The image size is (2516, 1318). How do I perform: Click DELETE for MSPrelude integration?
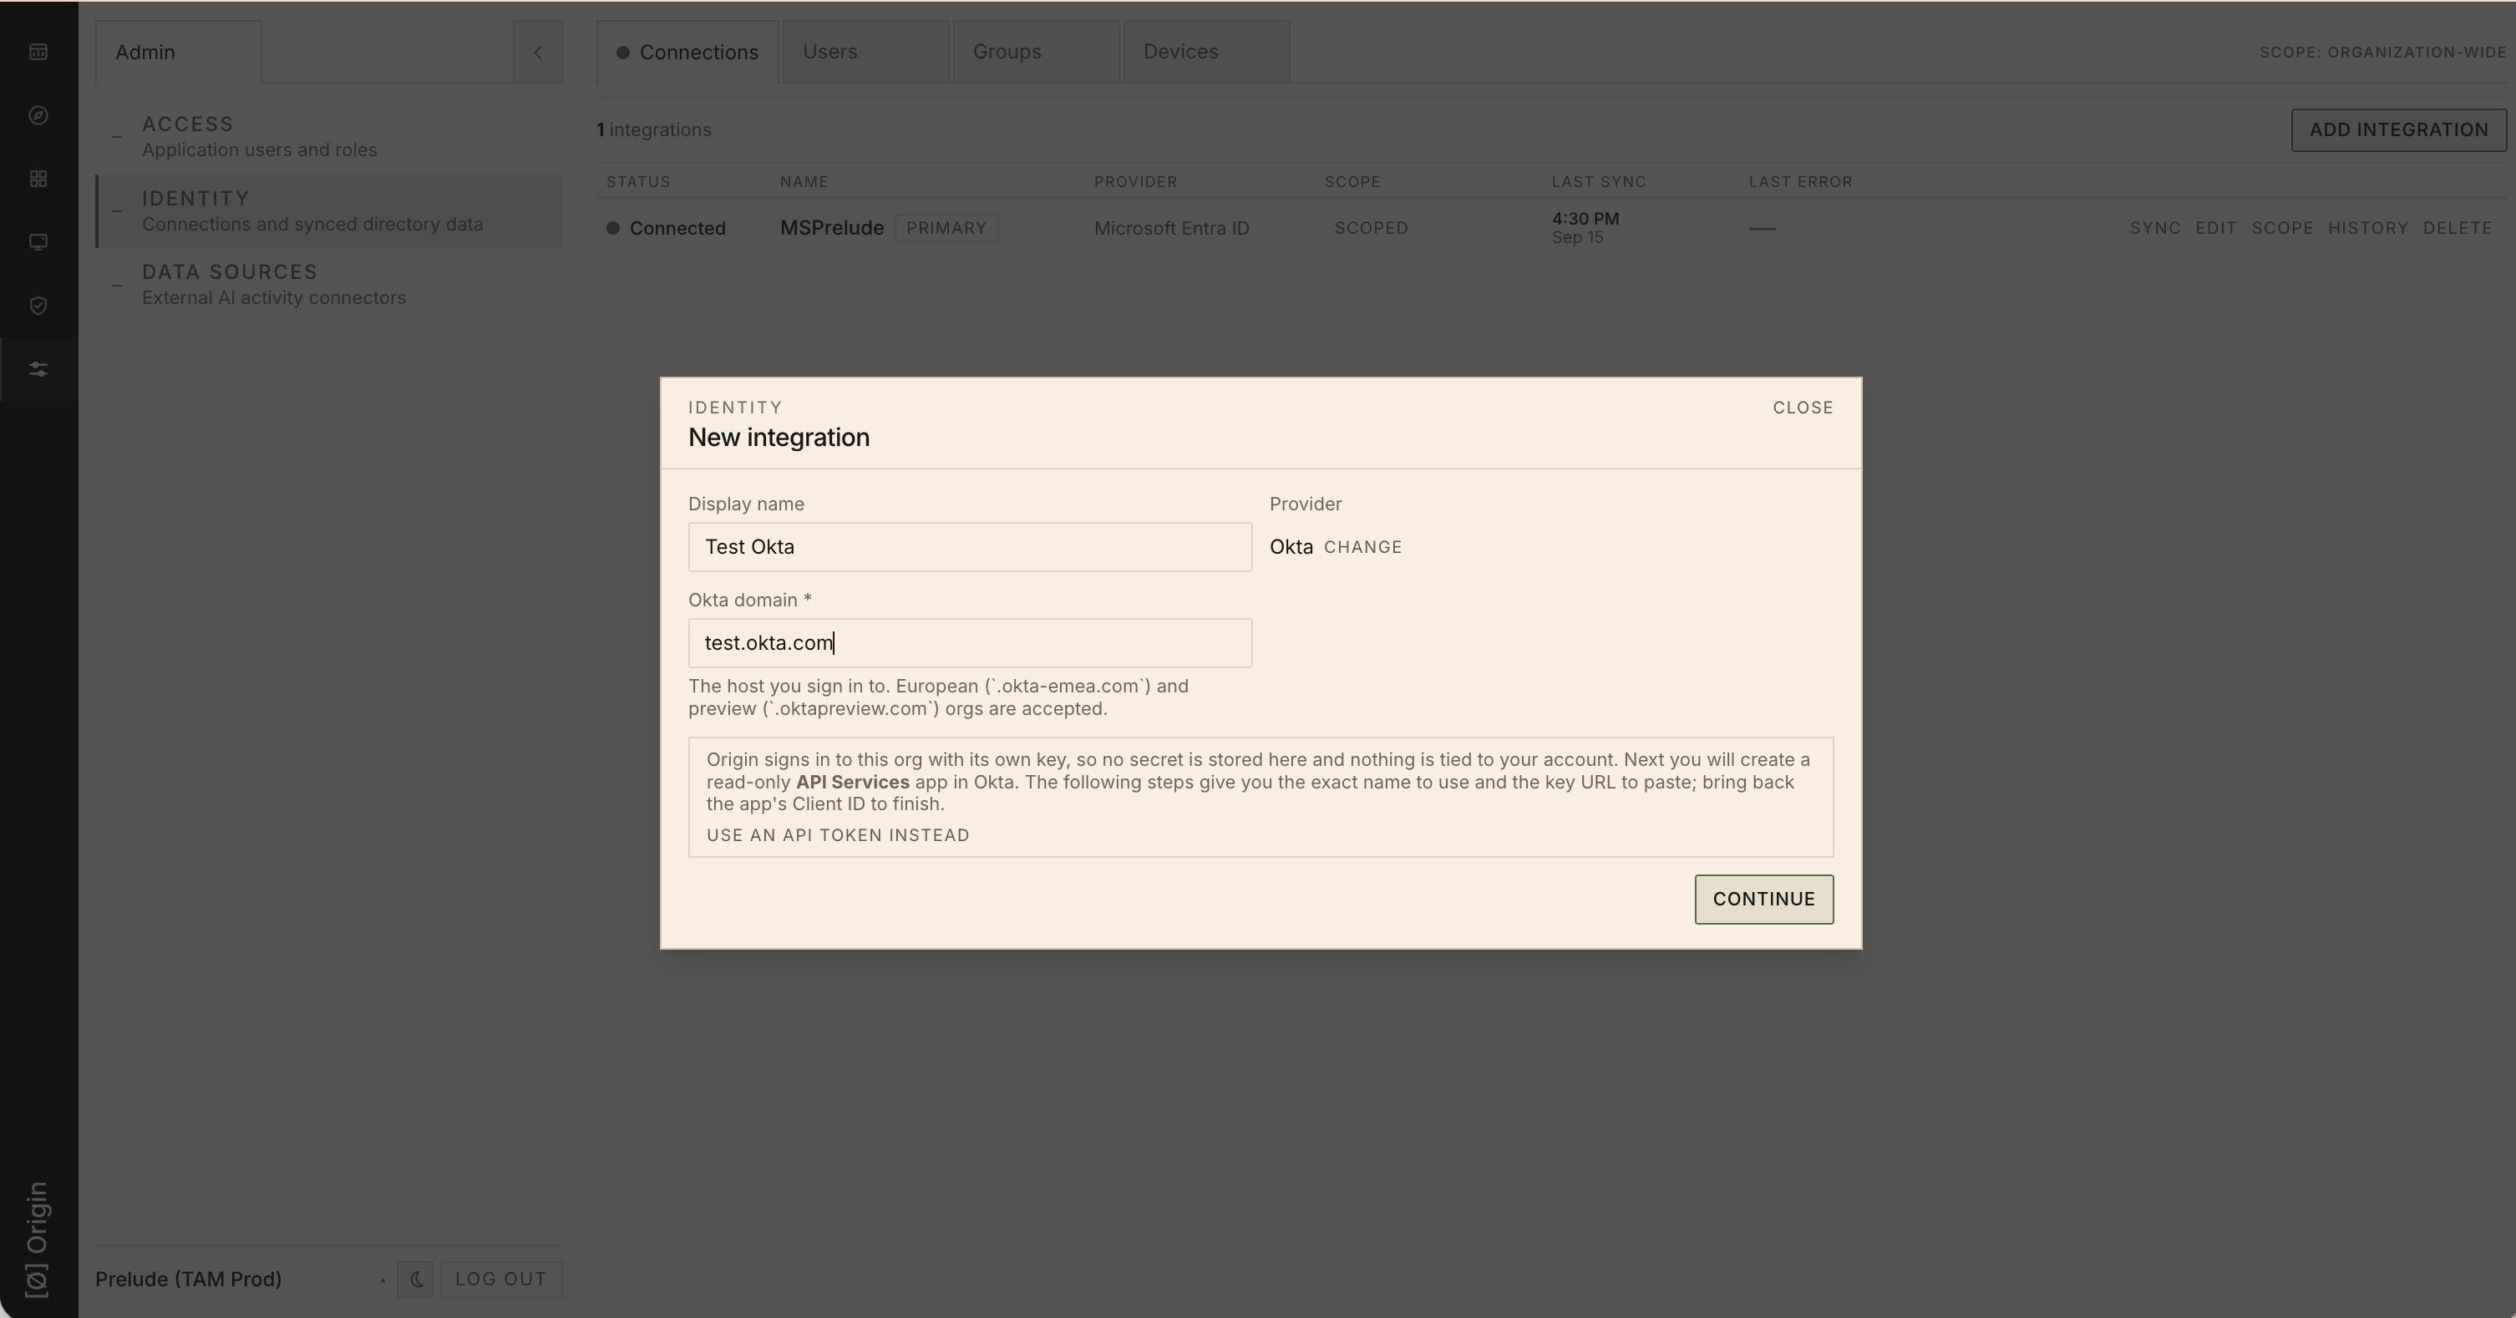[2458, 227]
